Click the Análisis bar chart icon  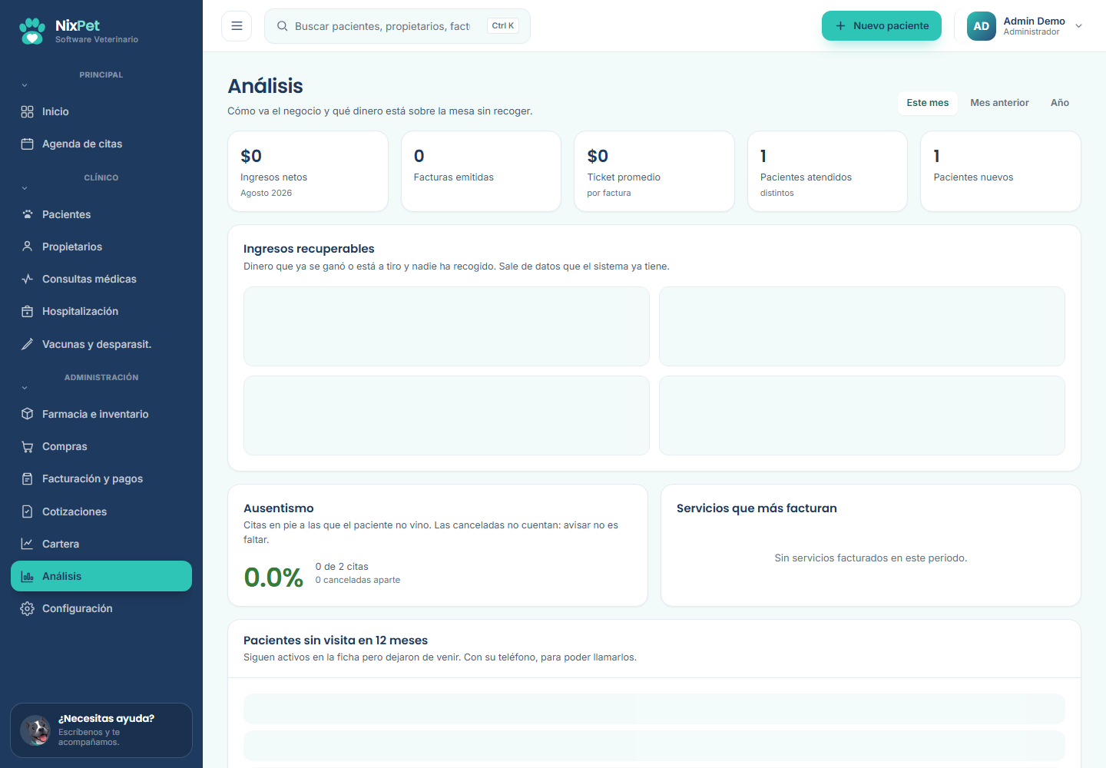tap(27, 576)
